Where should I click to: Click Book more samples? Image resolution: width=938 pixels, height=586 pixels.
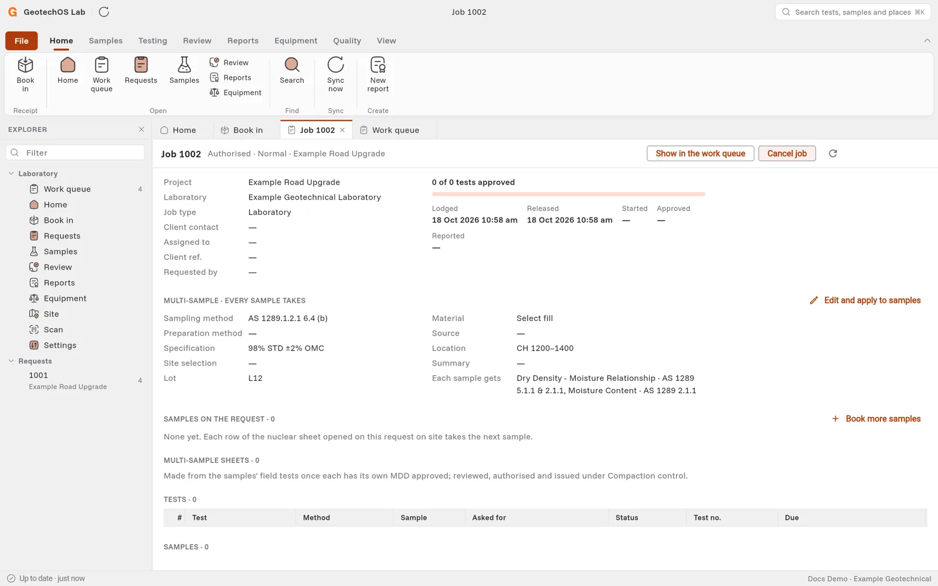876,419
